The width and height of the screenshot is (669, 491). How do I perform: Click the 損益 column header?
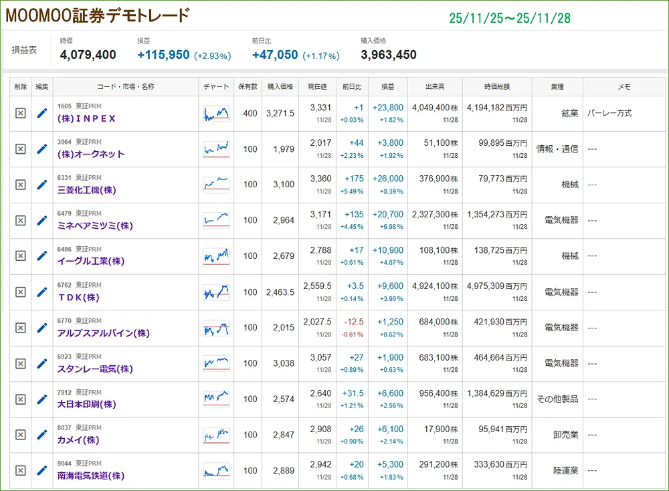click(388, 87)
